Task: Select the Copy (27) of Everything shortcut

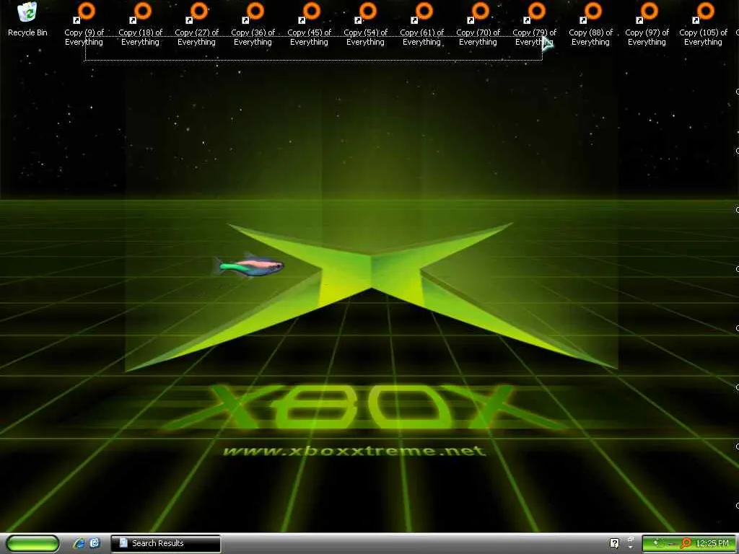Action: click(196, 25)
